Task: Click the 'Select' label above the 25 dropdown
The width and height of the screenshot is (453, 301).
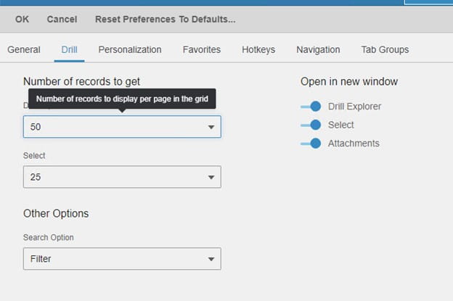Action: 34,155
